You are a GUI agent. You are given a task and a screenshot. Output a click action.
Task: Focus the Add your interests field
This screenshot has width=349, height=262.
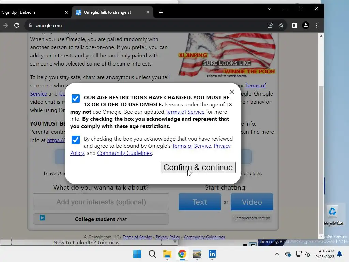[x=101, y=202]
